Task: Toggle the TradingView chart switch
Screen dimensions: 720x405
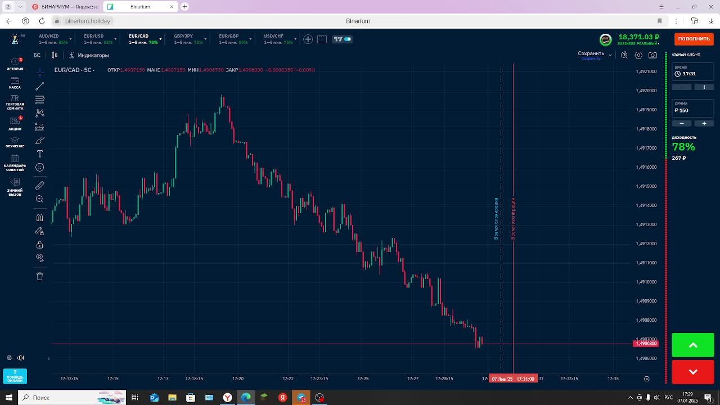Action: (x=343, y=39)
